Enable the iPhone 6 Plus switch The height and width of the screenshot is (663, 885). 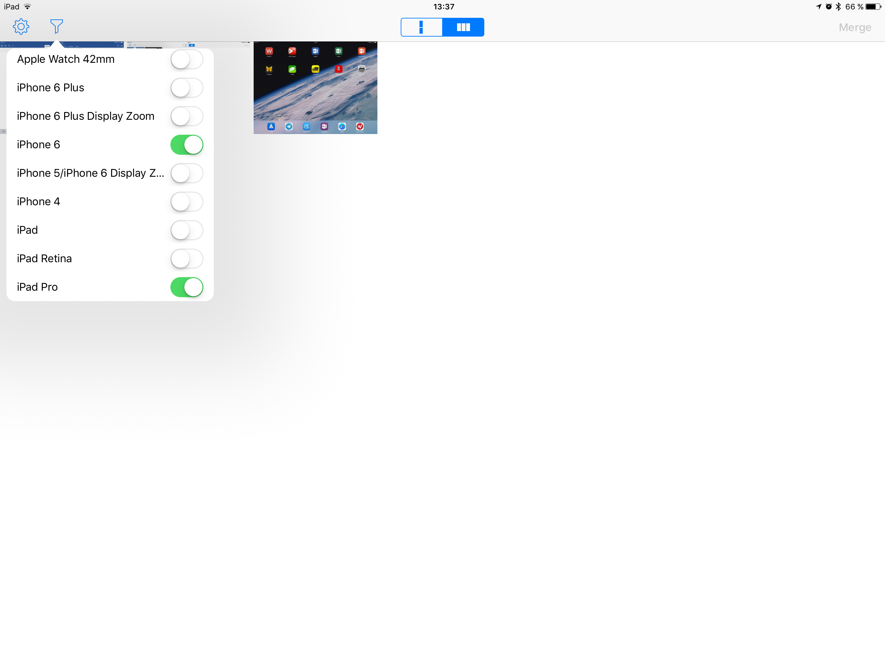pos(187,88)
